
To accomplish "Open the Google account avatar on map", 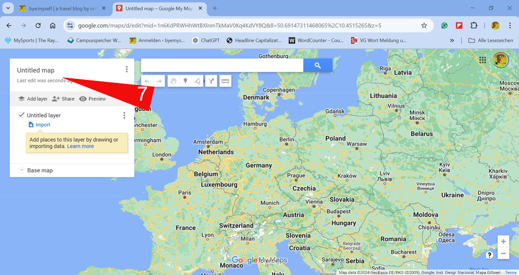I will 500,60.
